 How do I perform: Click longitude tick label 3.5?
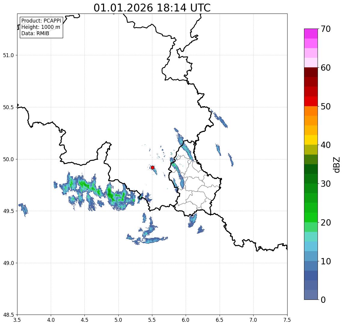(17, 320)
